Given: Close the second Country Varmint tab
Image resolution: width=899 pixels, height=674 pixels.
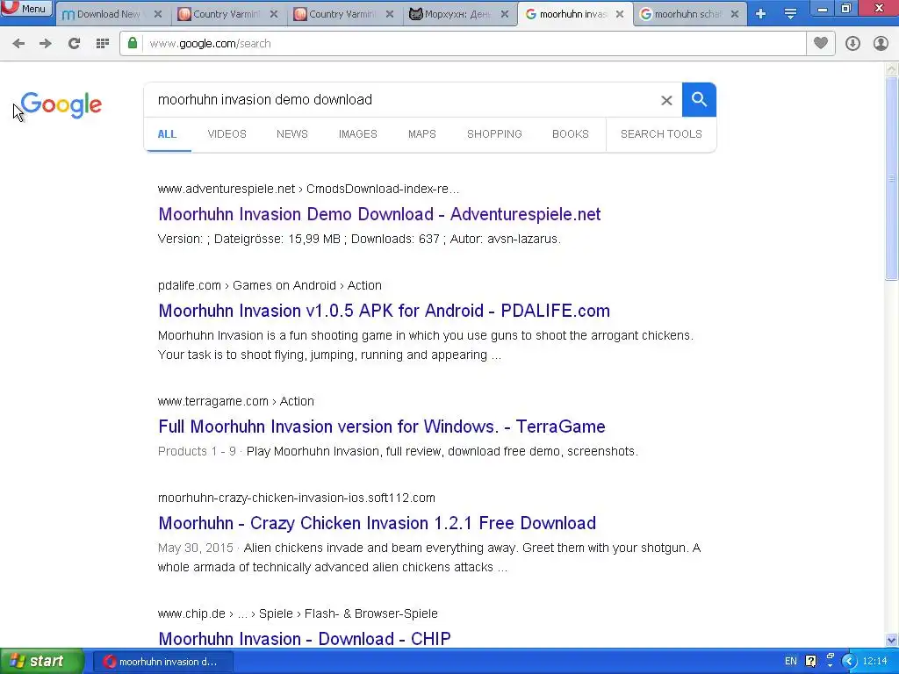Looking at the screenshot, I should 390,14.
